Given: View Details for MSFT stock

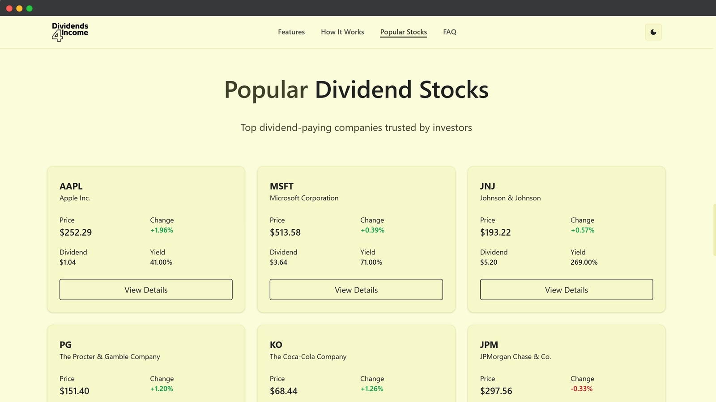Looking at the screenshot, I should 356,290.
